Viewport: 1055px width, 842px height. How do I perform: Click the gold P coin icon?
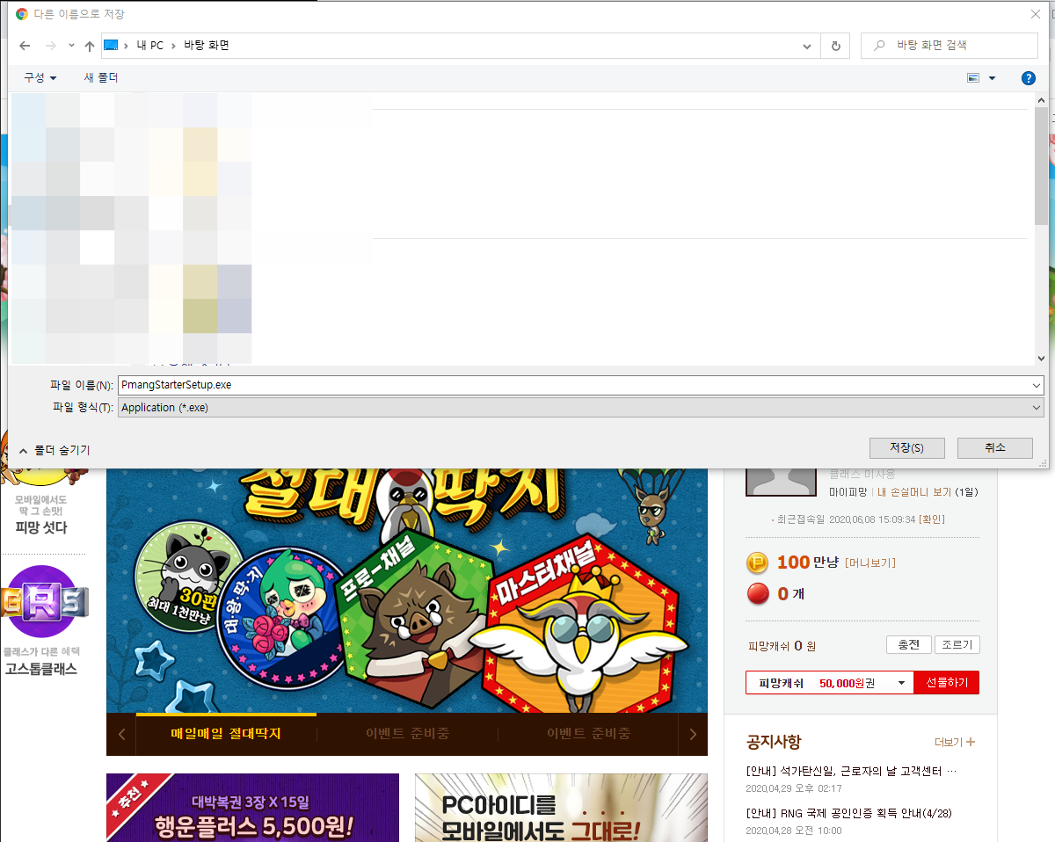[x=757, y=563]
